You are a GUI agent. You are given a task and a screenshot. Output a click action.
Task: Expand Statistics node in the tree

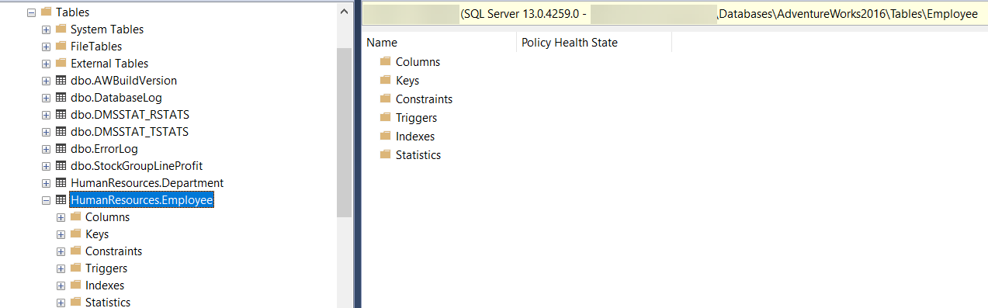pyautogui.click(x=61, y=303)
